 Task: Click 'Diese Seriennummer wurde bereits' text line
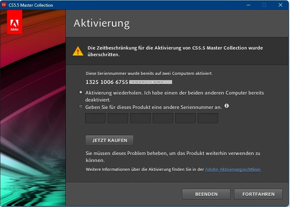click(x=149, y=73)
